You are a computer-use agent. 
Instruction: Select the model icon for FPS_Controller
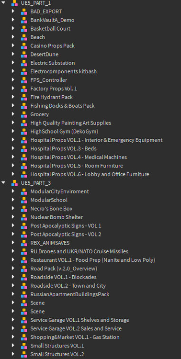tap(24, 80)
